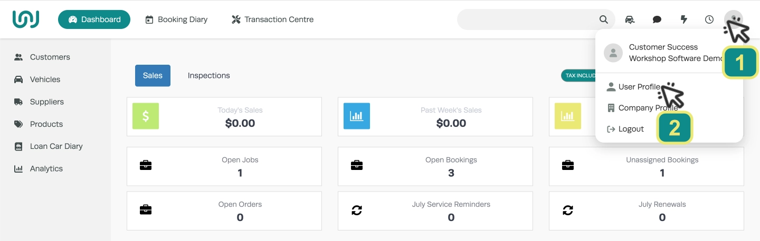
Task: Click the Workshop Software logo
Action: click(x=26, y=19)
